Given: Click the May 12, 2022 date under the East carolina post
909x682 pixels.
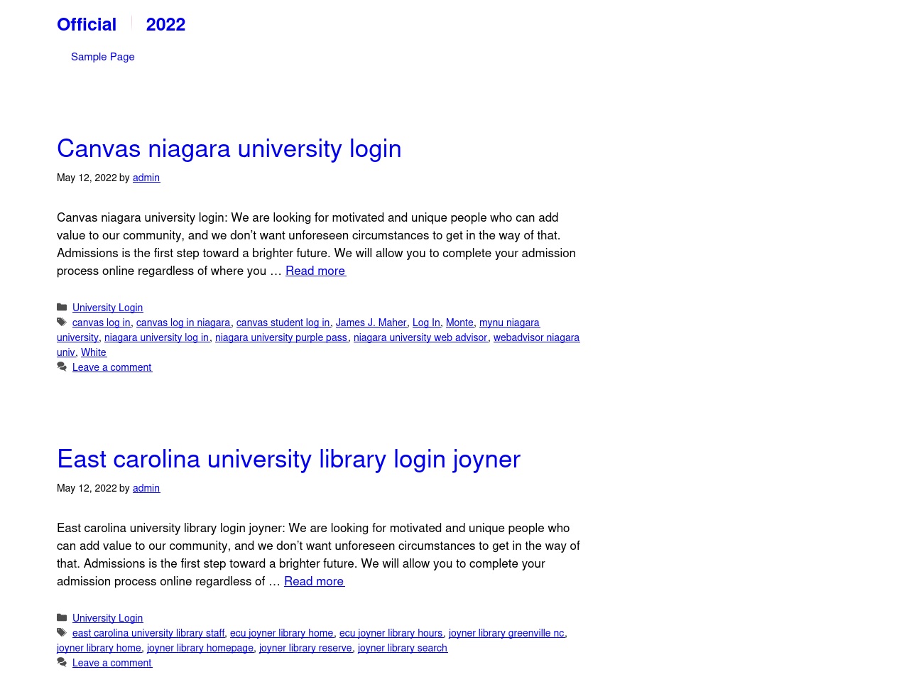Looking at the screenshot, I should click(87, 488).
